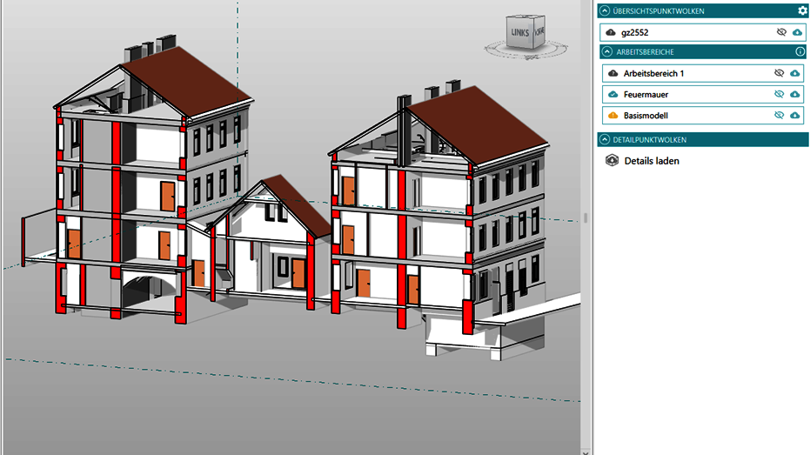Toggle visibility of Basismodell workspace
Image resolution: width=810 pixels, height=455 pixels.
click(780, 115)
